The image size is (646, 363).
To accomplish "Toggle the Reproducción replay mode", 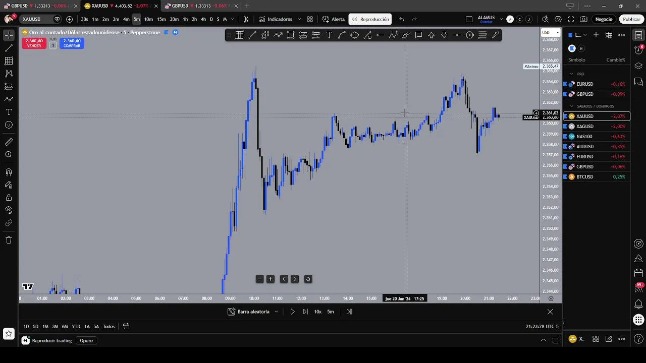I will coord(370,19).
